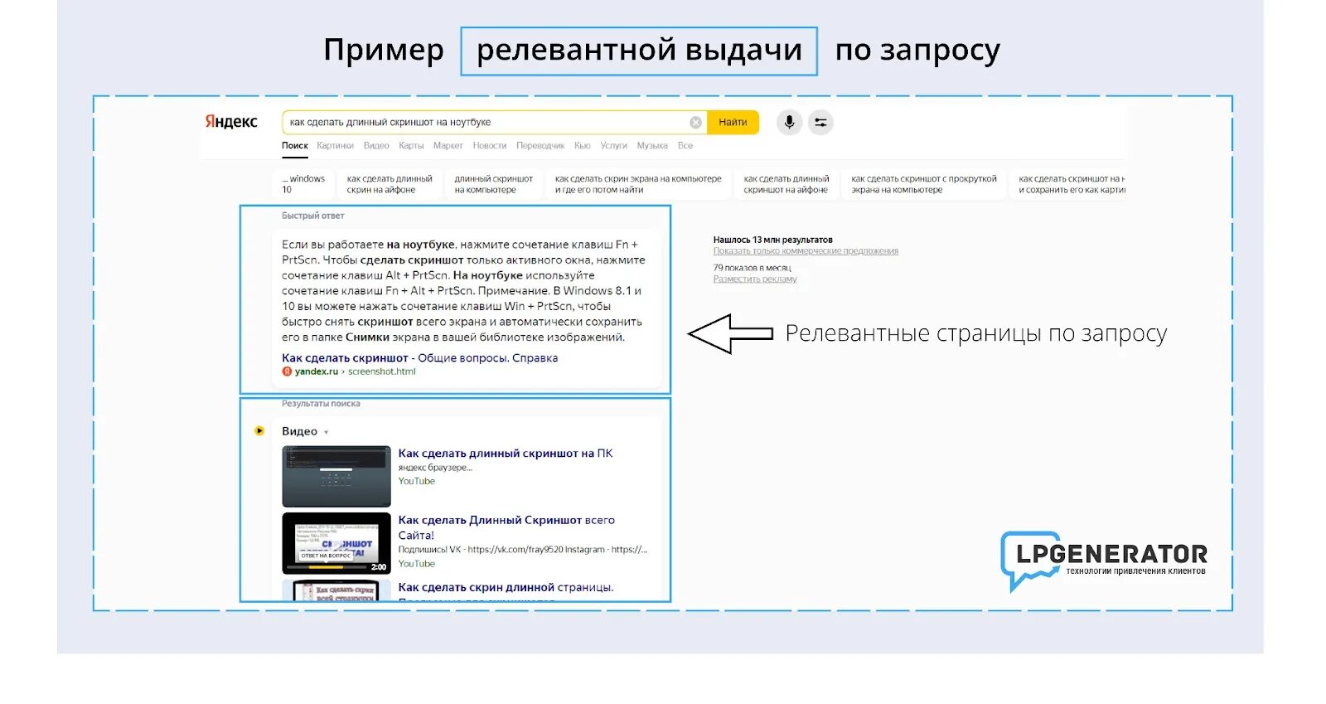Open 'Как сделать скрин длинной страницы' link

pyautogui.click(x=506, y=587)
